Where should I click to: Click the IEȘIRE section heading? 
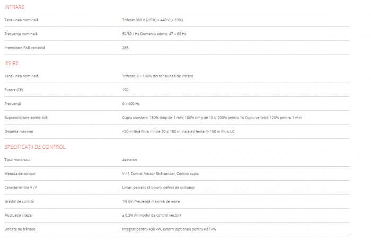click(12, 63)
